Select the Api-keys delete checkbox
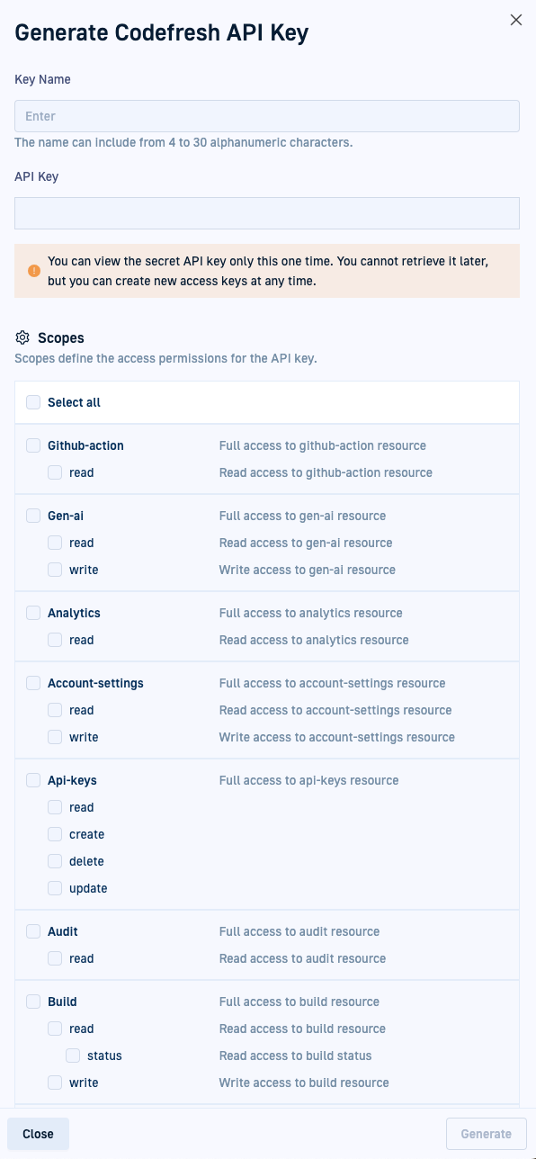 click(x=55, y=861)
